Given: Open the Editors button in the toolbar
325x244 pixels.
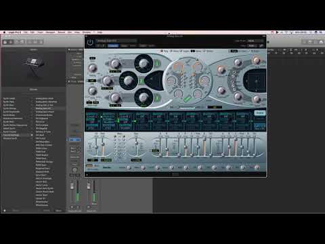Looking at the screenshot, I should pyautogui.click(x=41, y=42).
